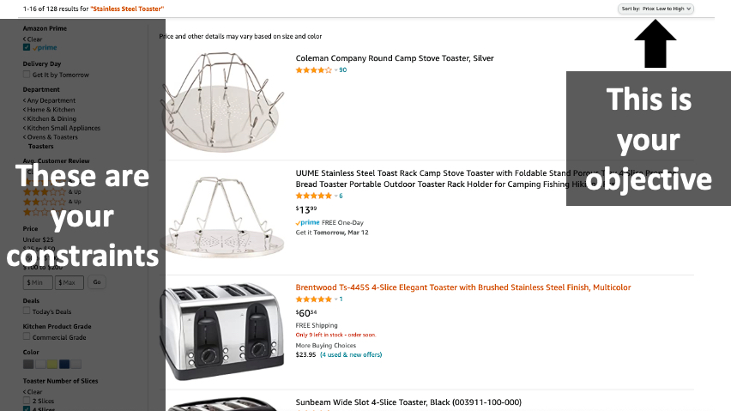Open Coleman Round Camp Stove Toaster listing
The width and height of the screenshot is (731, 411).
[395, 58]
